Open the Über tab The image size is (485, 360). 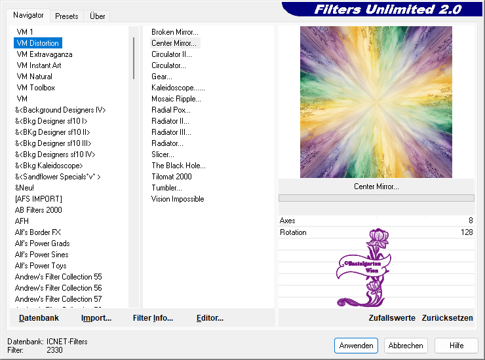pyautogui.click(x=97, y=16)
